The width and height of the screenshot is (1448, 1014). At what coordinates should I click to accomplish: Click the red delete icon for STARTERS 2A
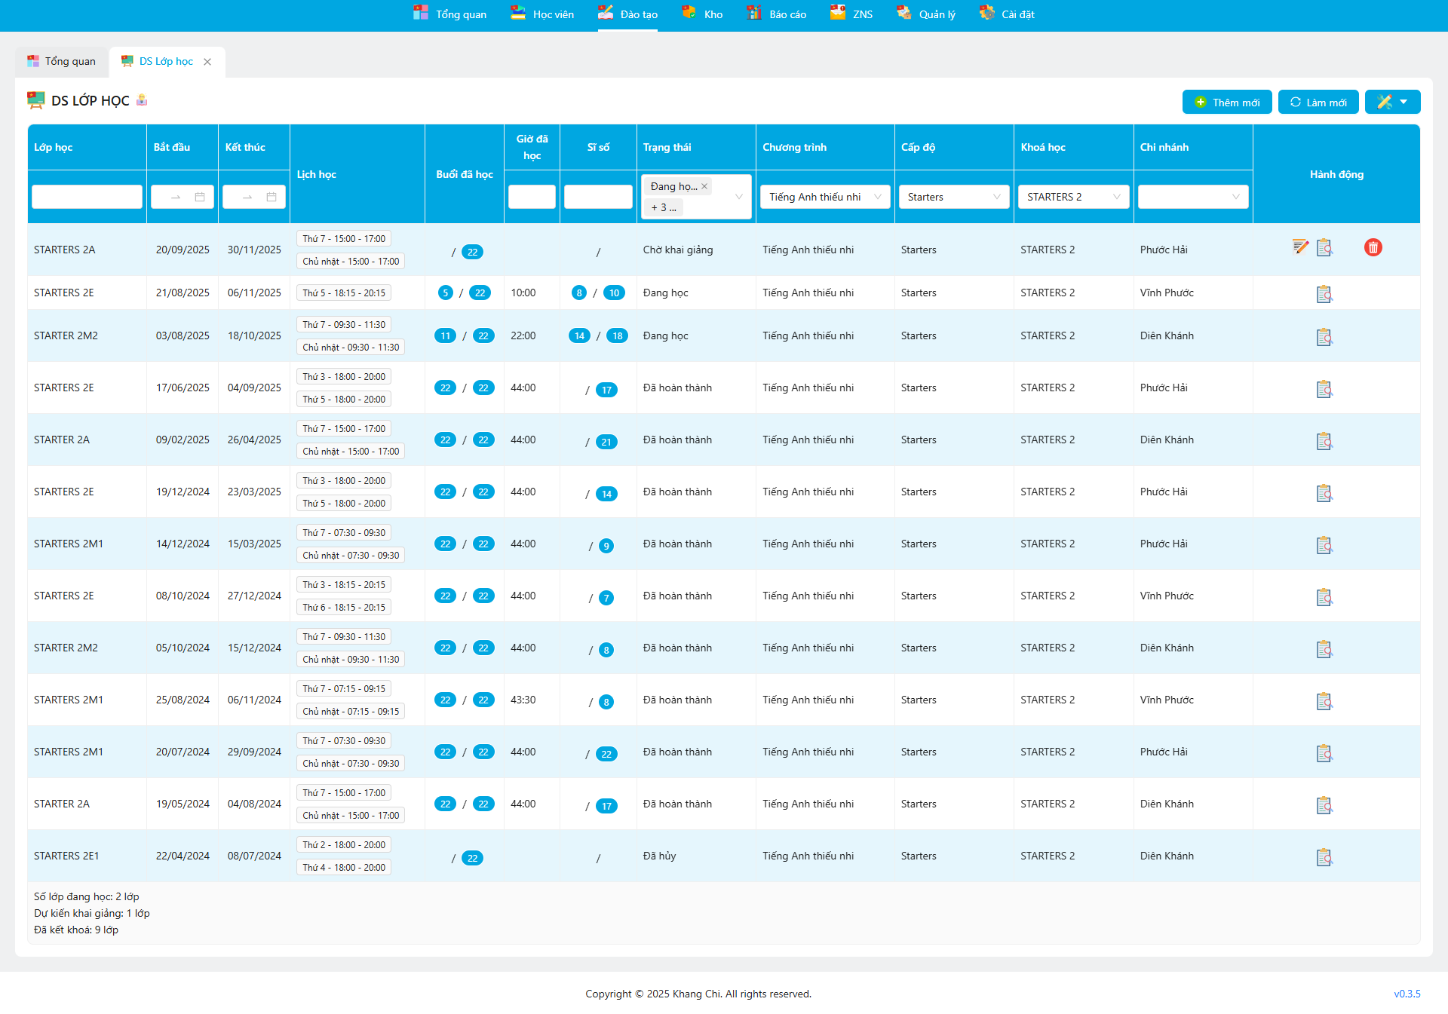click(x=1373, y=247)
